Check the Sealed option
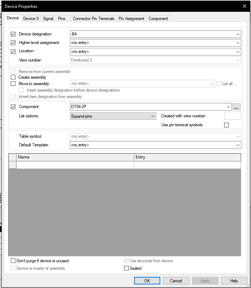 pyautogui.click(x=126, y=268)
